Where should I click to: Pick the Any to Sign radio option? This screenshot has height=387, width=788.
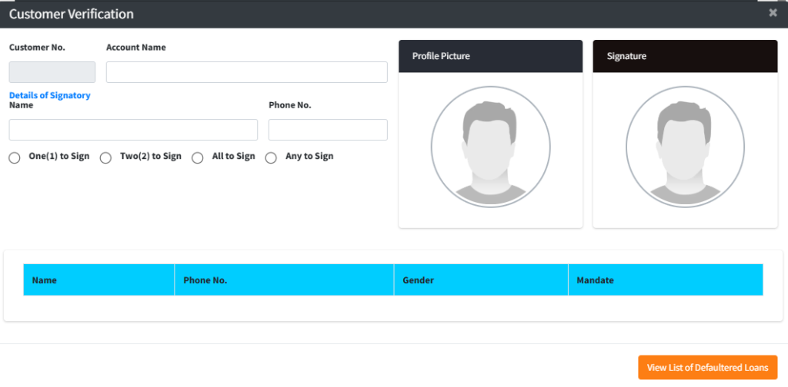click(x=271, y=157)
